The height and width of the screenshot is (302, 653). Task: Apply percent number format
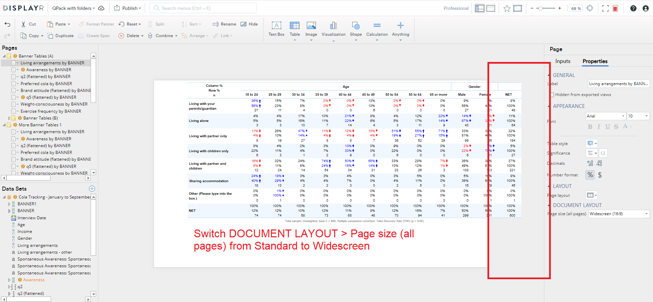click(590, 175)
